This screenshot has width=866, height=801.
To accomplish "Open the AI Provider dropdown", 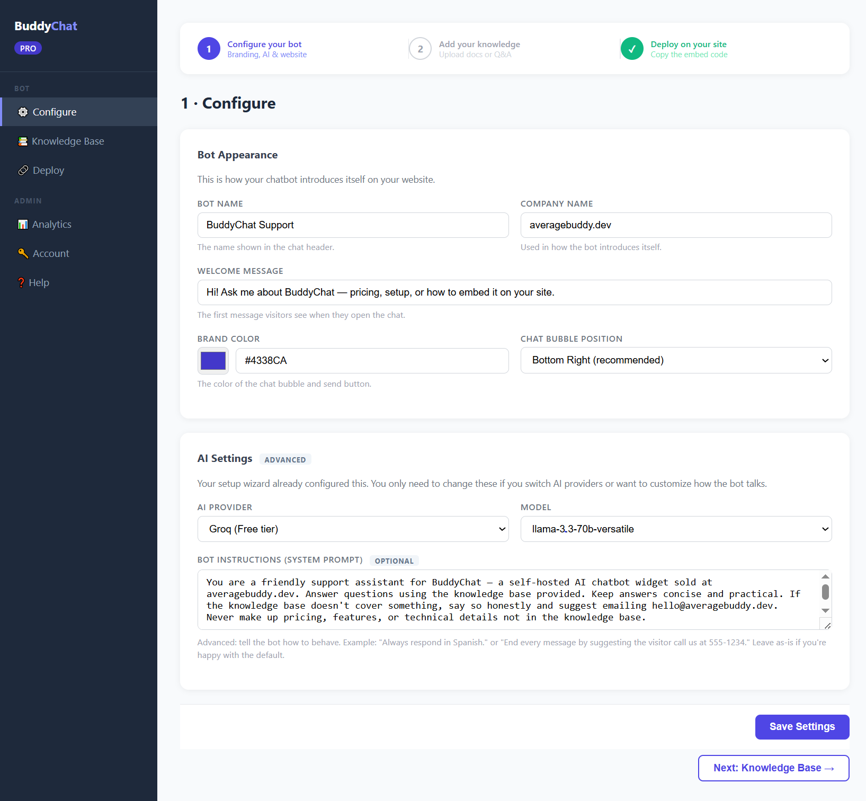I will 353,529.
